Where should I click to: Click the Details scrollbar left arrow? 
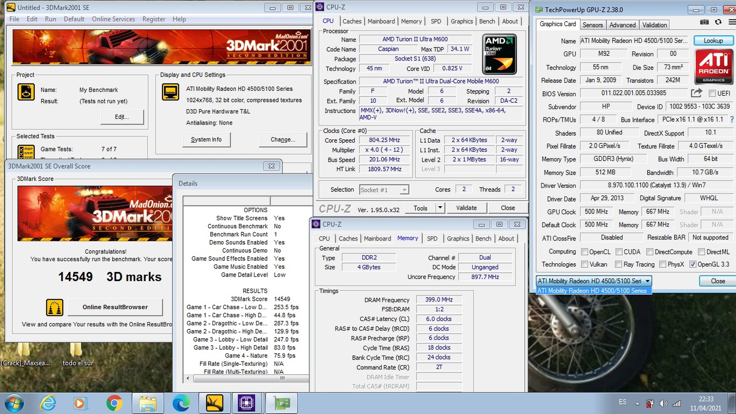tap(187, 378)
